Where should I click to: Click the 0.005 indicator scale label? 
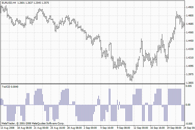click(x=189, y=86)
